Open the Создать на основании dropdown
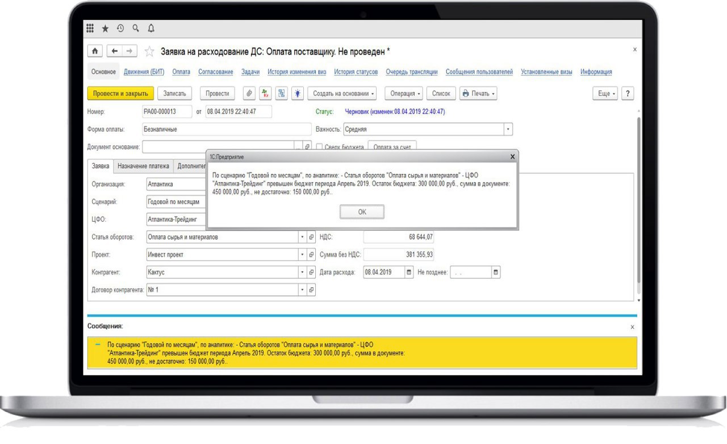The width and height of the screenshot is (727, 444). (x=344, y=94)
